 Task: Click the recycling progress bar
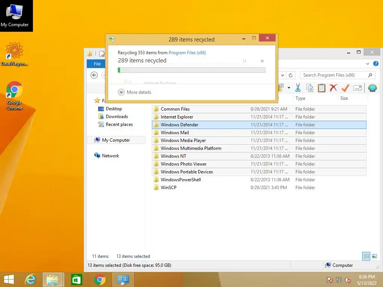click(x=191, y=70)
